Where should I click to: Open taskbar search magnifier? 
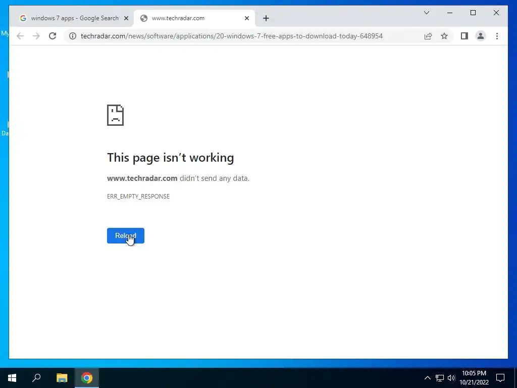[36, 378]
